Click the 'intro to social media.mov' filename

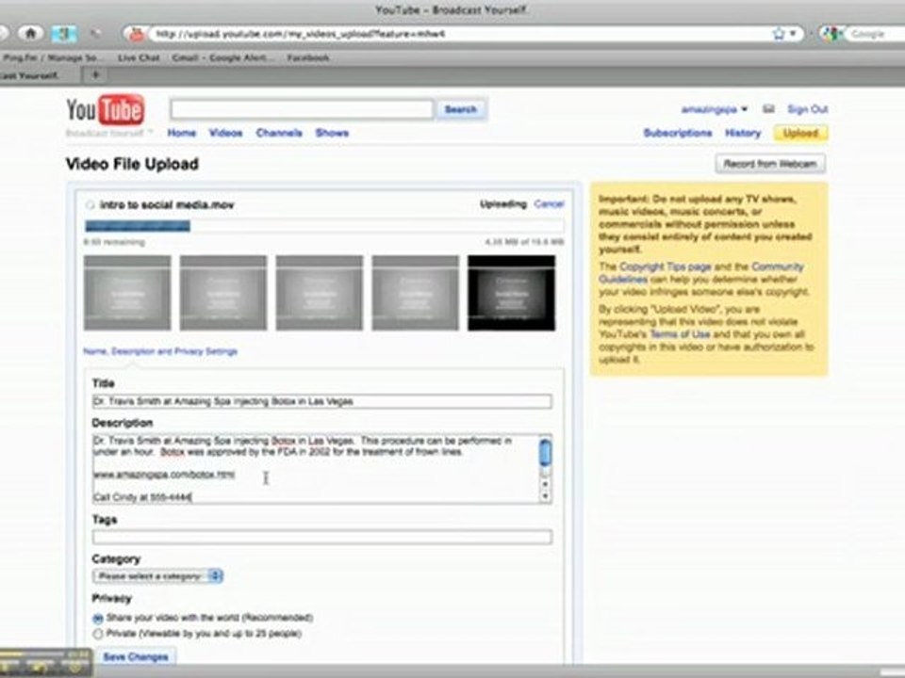pyautogui.click(x=167, y=204)
